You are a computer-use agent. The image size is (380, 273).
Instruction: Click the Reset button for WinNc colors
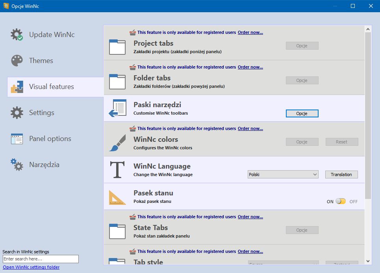tap(342, 142)
